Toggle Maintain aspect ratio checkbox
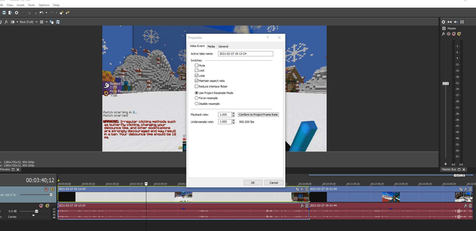 pos(197,81)
